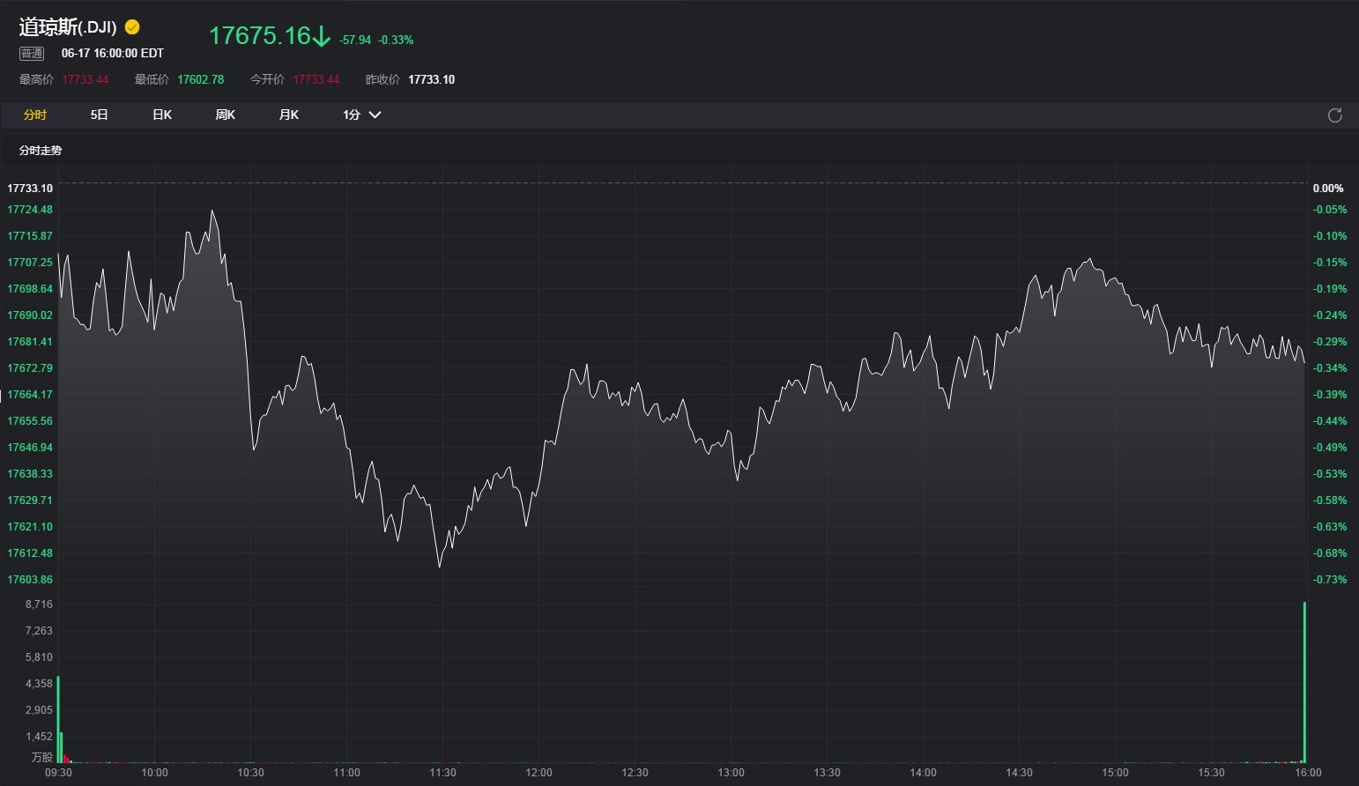Click the 17603.86 price axis label
Viewport: 1359px width, 786px height.
point(30,580)
